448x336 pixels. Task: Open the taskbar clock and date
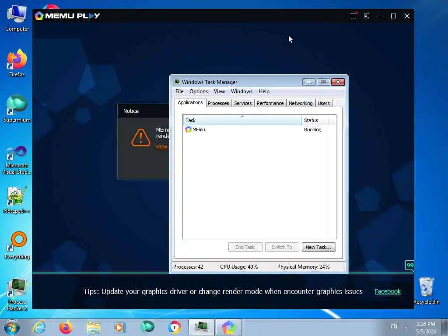(426, 328)
